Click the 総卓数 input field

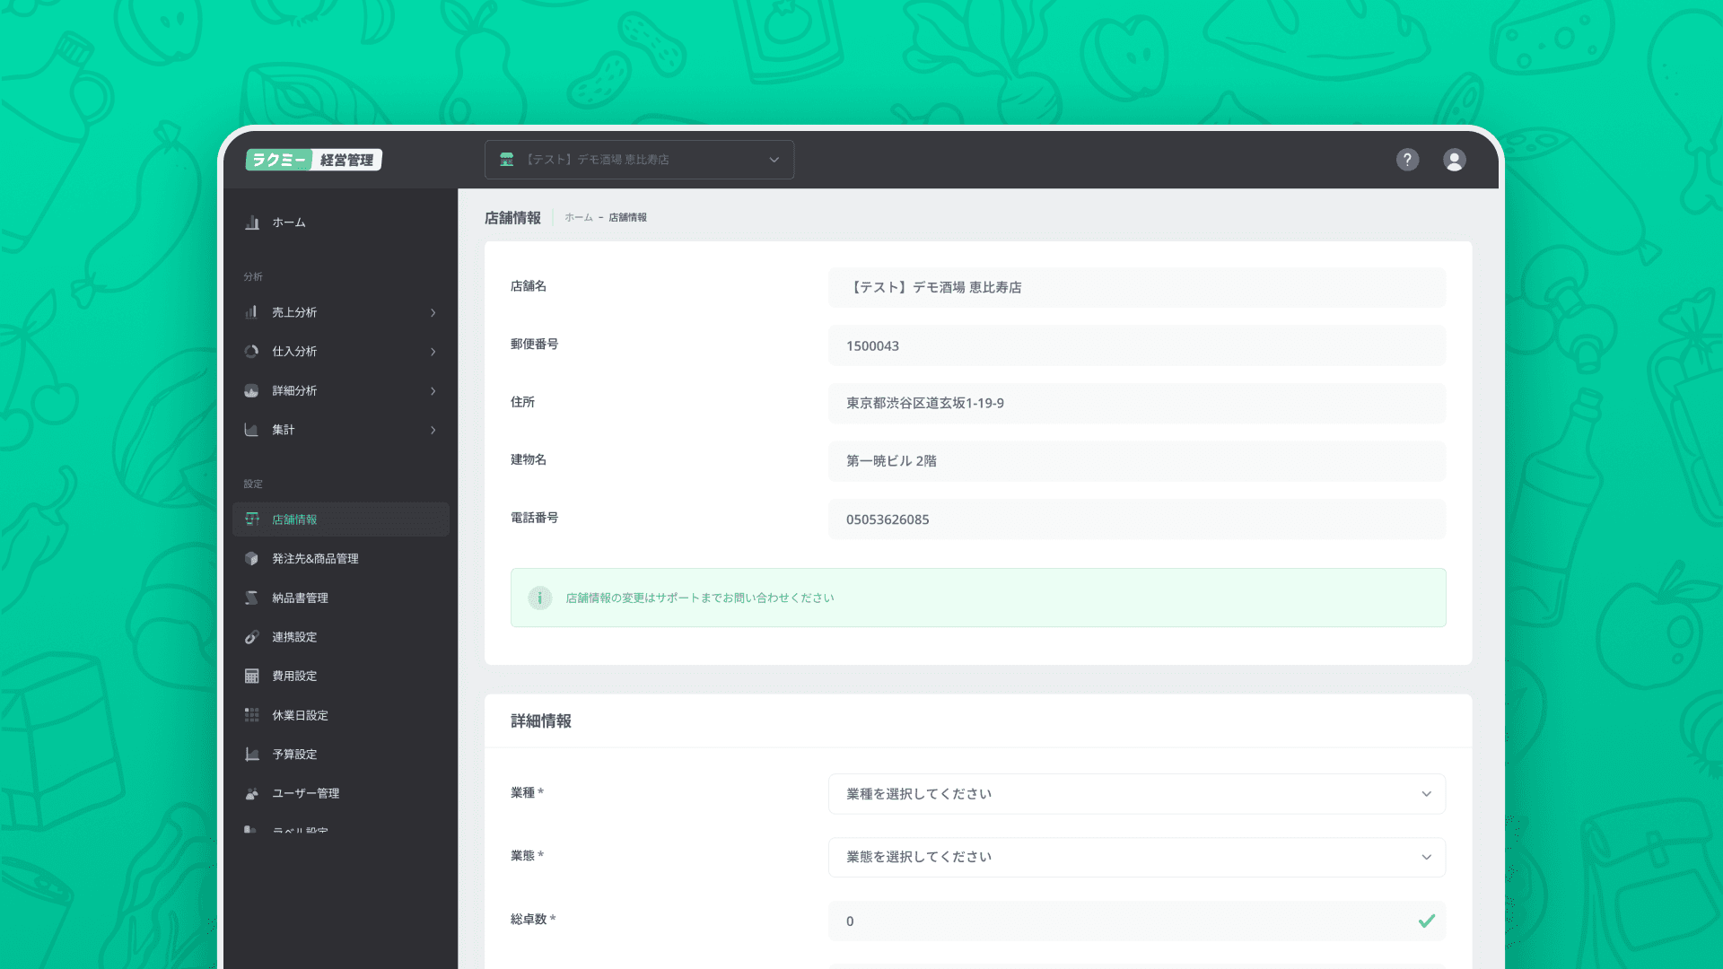[1122, 921]
